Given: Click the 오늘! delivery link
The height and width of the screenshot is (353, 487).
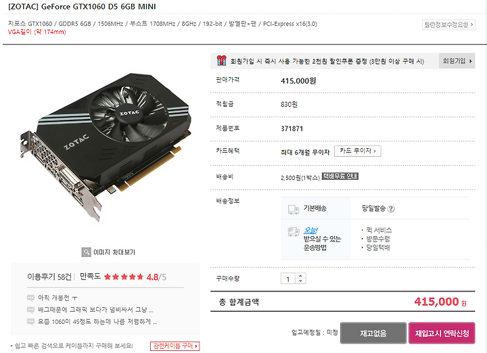Looking at the screenshot, I should 310,231.
